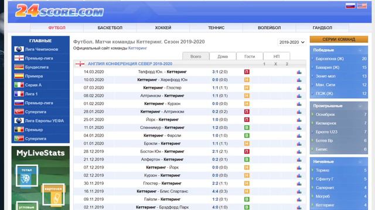
Task: Collapse the Победные series panel
Action: coord(360,50)
